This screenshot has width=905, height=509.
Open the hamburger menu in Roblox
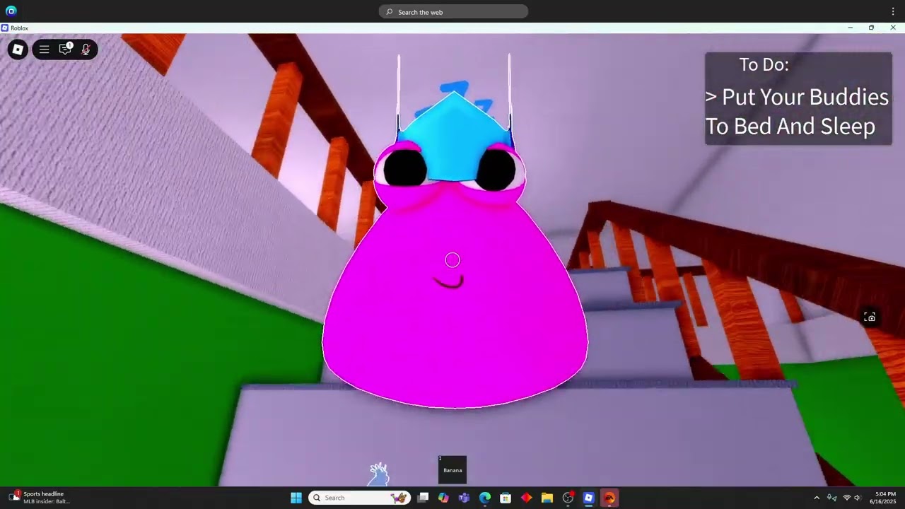[44, 49]
